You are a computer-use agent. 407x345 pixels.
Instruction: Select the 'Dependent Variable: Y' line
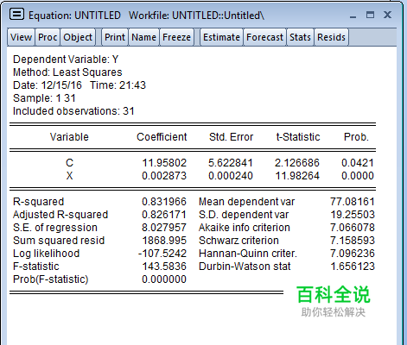(66, 60)
